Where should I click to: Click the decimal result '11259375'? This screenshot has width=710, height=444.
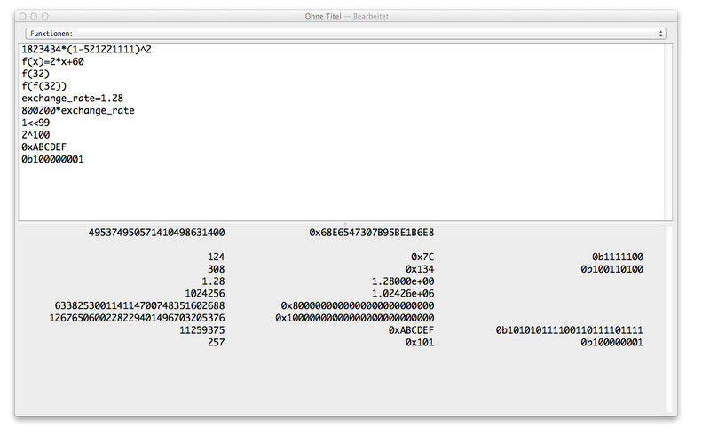202,330
